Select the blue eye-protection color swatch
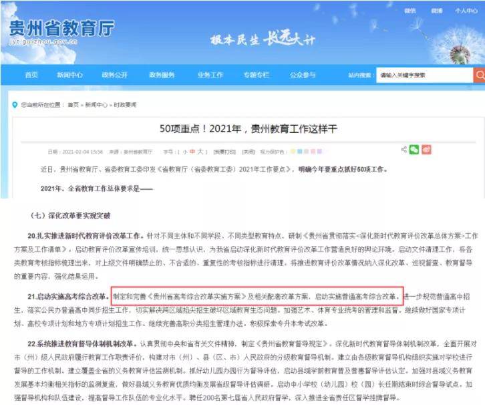The image size is (485, 405). pos(300,151)
